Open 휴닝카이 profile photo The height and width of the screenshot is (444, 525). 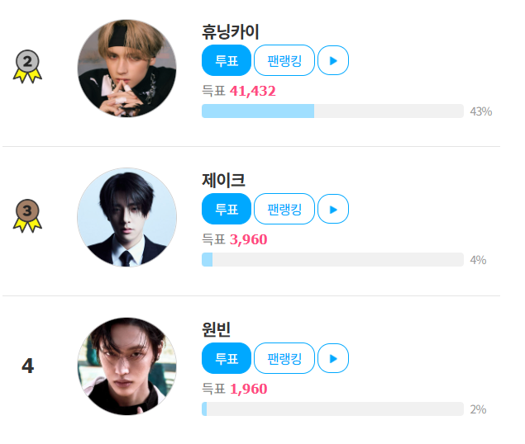[x=126, y=68]
